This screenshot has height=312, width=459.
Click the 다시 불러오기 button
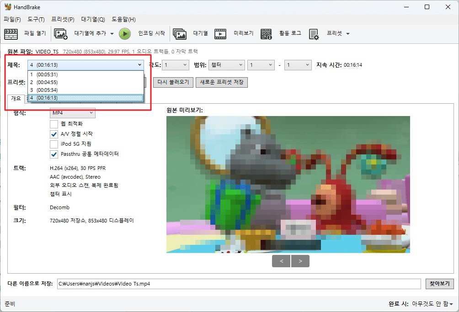click(x=173, y=82)
